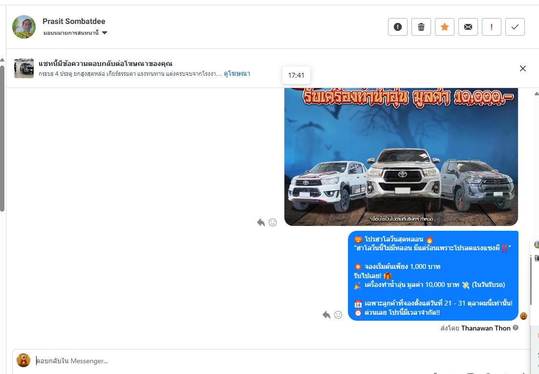The width and height of the screenshot is (539, 374).
Task: Open the ad thumbnail in banner
Action: pos(24,68)
